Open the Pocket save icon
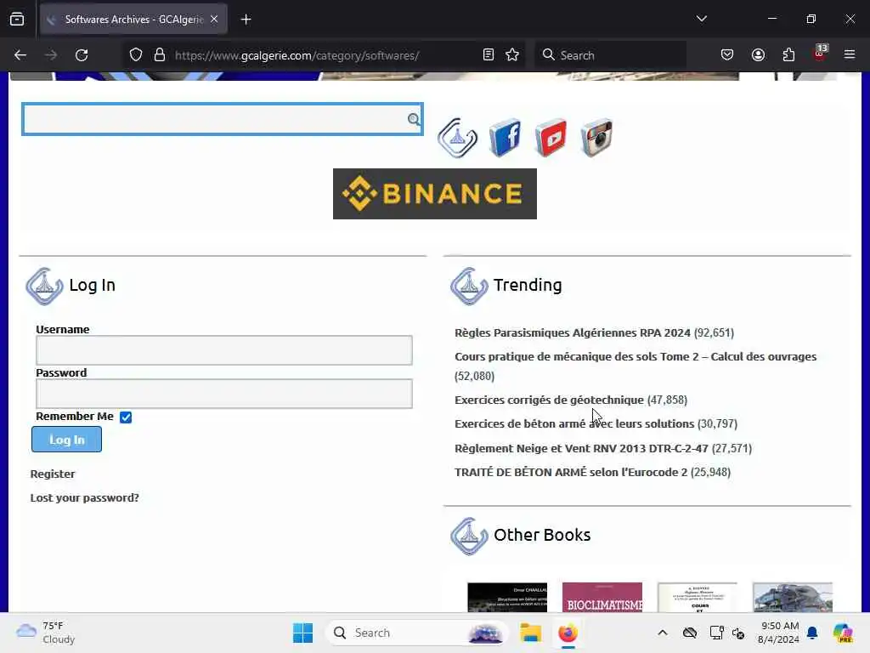The height and width of the screenshot is (653, 870). click(727, 55)
